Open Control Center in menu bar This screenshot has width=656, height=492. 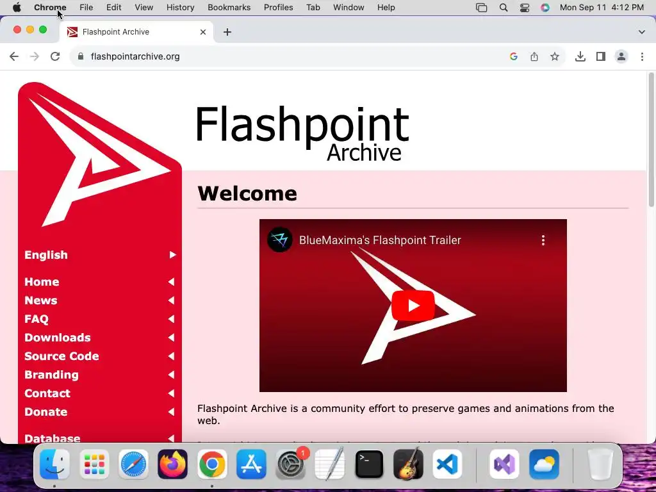pyautogui.click(x=524, y=8)
